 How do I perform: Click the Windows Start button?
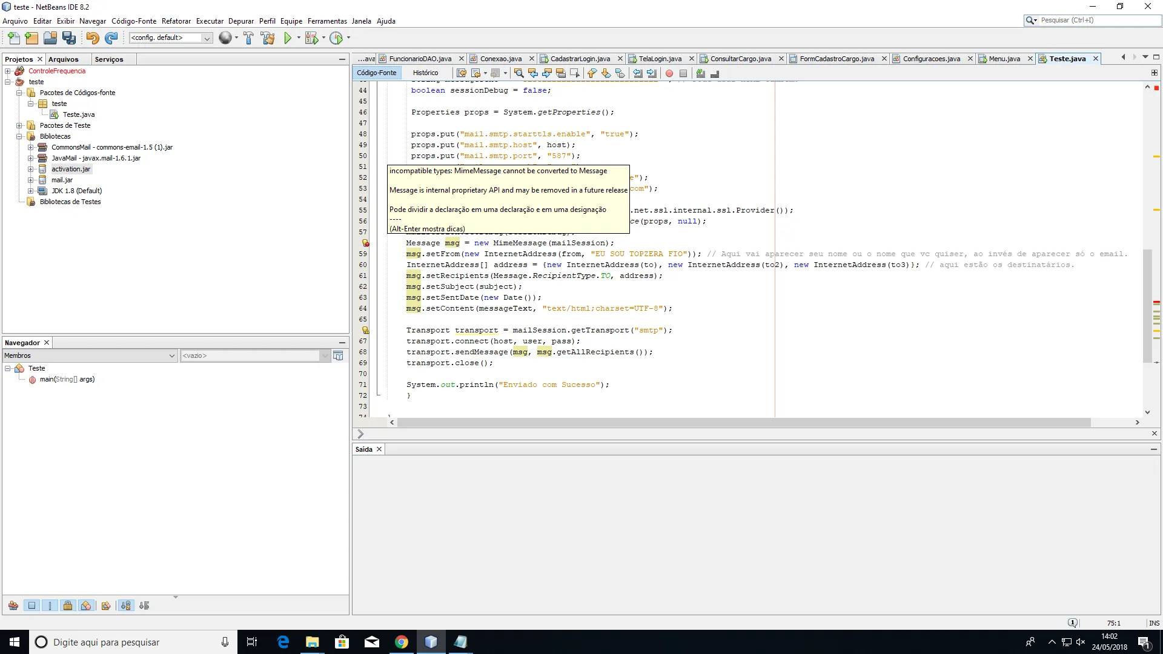(15, 642)
